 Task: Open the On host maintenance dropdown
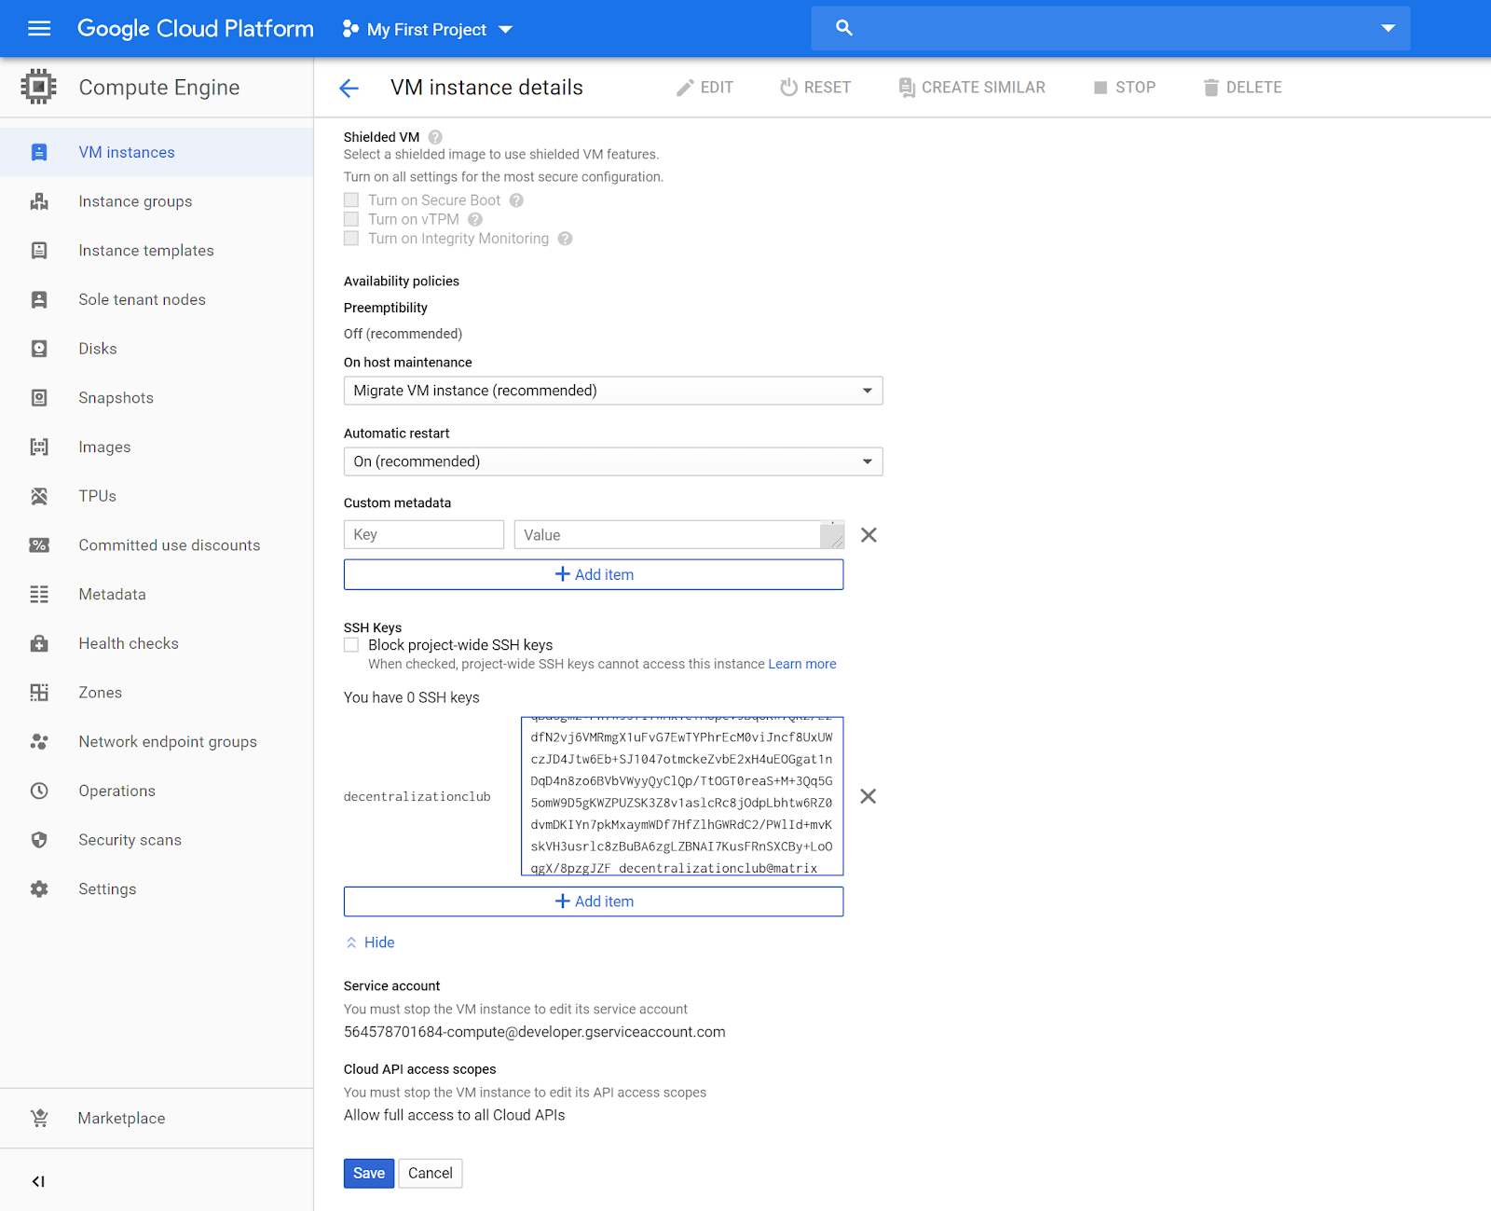click(613, 391)
